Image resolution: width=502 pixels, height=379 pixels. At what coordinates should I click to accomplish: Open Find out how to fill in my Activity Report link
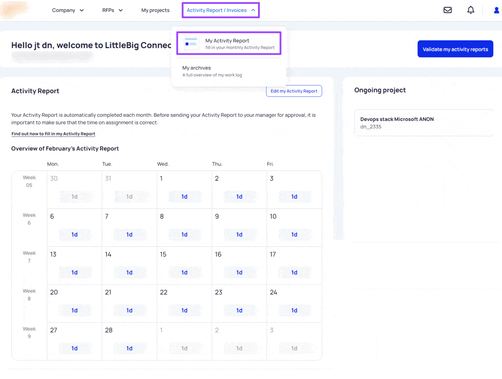[x=53, y=134]
